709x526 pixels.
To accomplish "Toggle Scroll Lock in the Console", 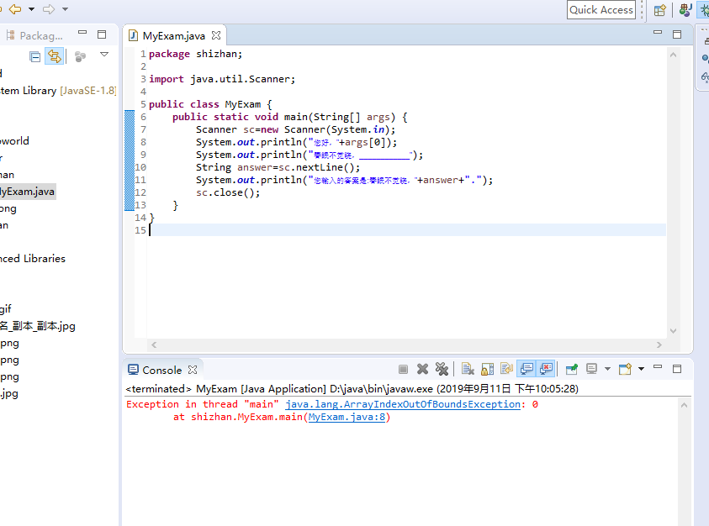I will (x=488, y=369).
